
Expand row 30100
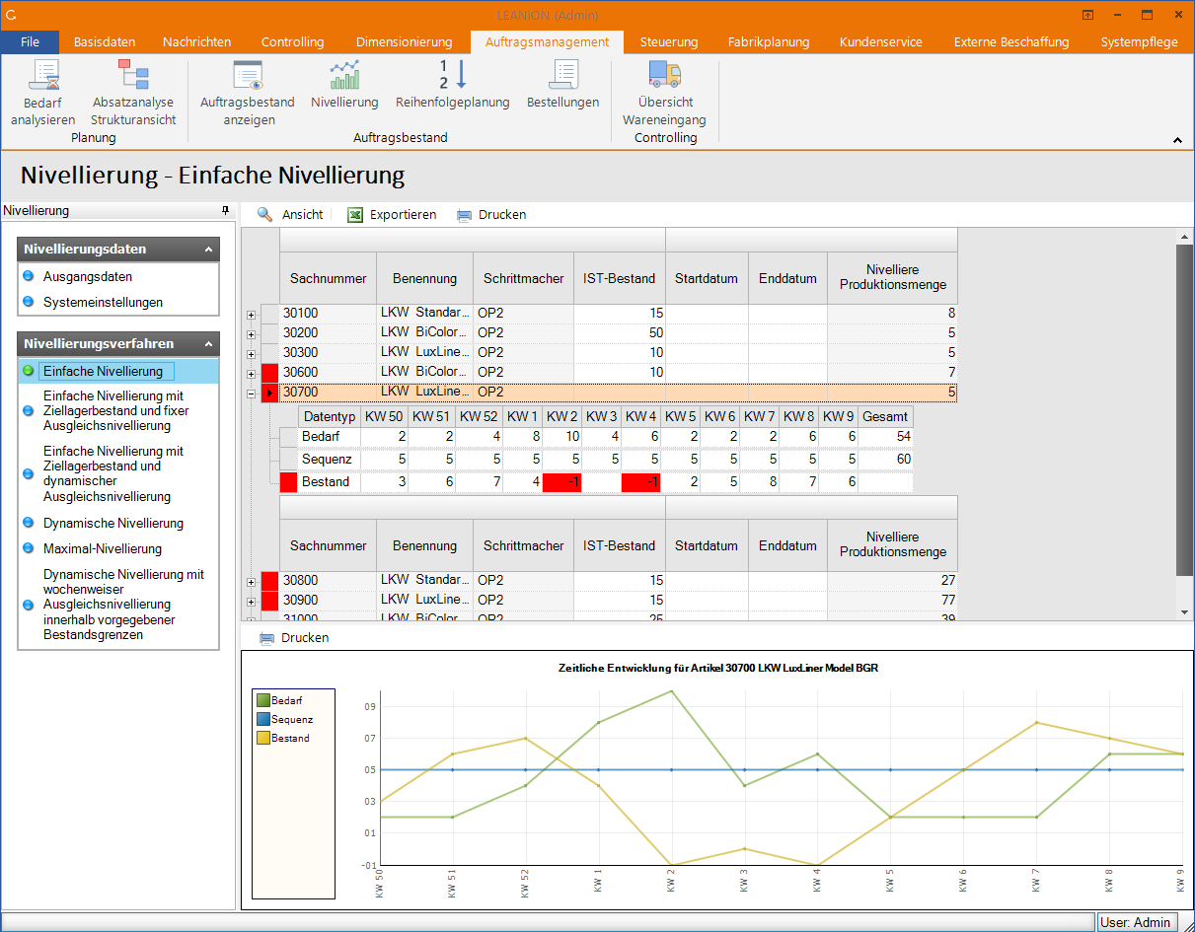click(251, 315)
